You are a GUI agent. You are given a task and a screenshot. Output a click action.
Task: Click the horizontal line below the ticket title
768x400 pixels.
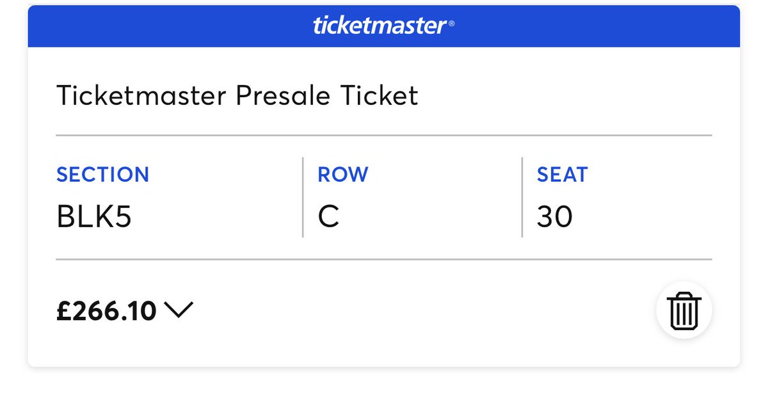(x=384, y=136)
